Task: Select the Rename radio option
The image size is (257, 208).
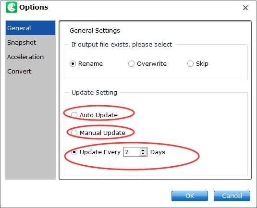Action: [x=73, y=63]
